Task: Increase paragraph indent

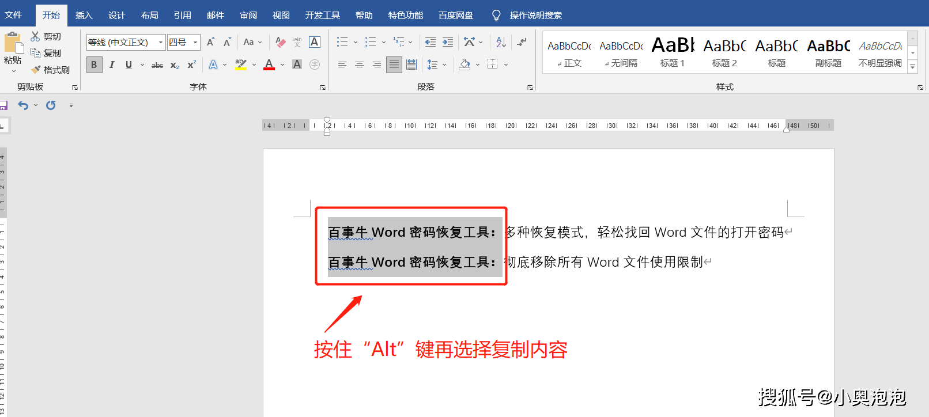Action: [x=448, y=42]
